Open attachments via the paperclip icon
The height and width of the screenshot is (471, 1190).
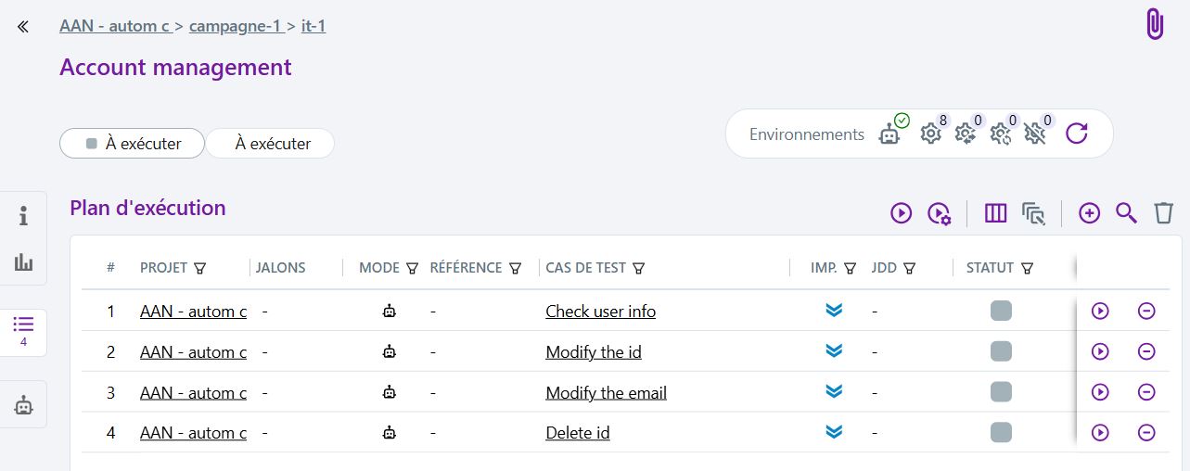click(x=1155, y=24)
